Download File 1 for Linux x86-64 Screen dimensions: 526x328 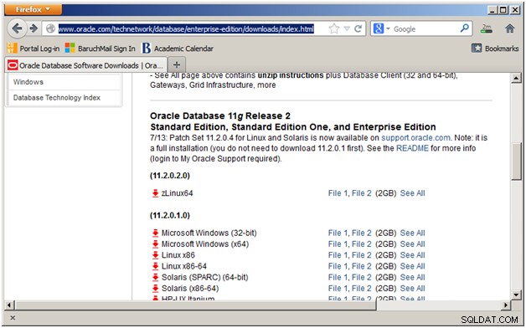pyautogui.click(x=338, y=266)
